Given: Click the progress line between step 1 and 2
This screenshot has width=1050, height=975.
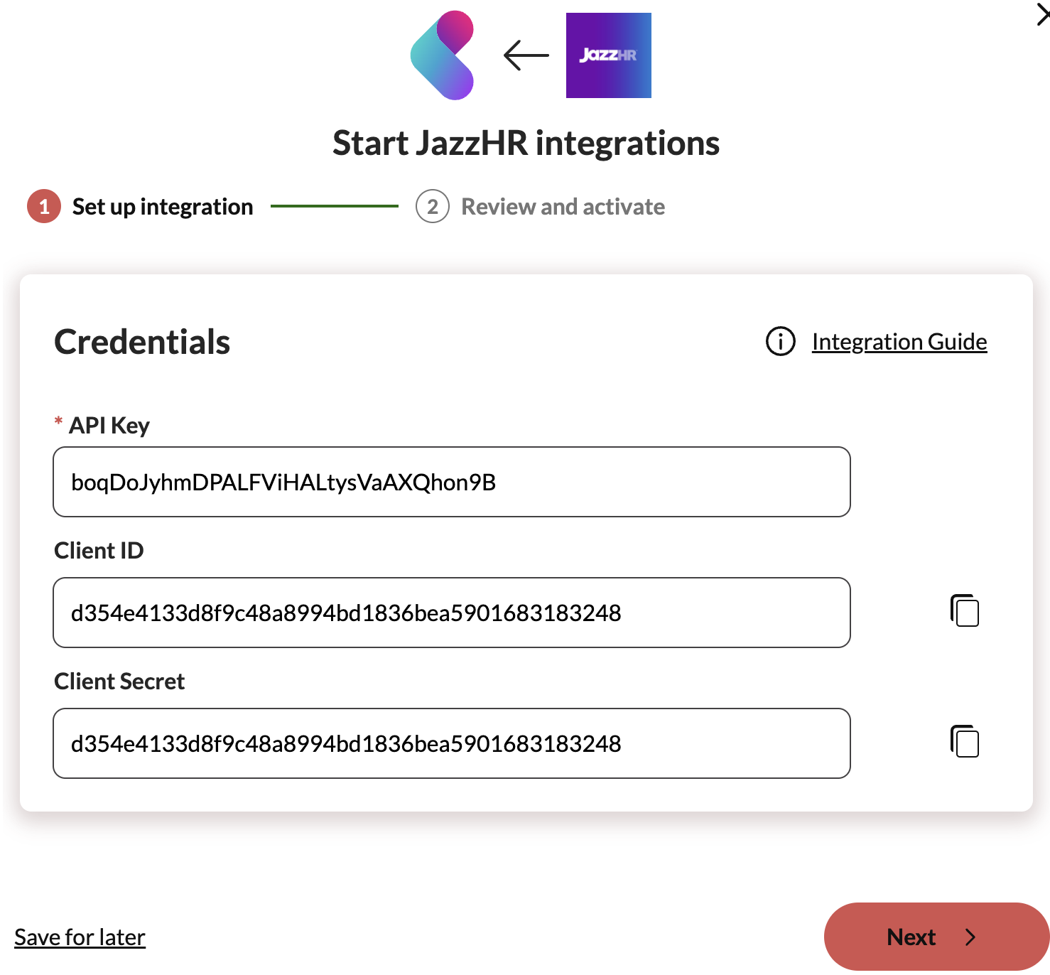Looking at the screenshot, I should pos(334,206).
